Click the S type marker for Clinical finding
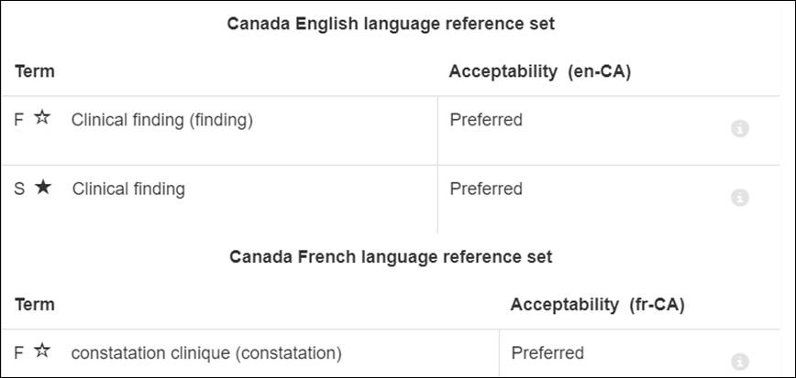Viewport: 796px width, 378px height. point(19,189)
